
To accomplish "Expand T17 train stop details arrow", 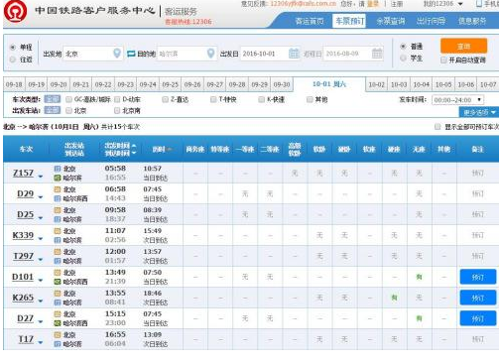I will 41,343.
